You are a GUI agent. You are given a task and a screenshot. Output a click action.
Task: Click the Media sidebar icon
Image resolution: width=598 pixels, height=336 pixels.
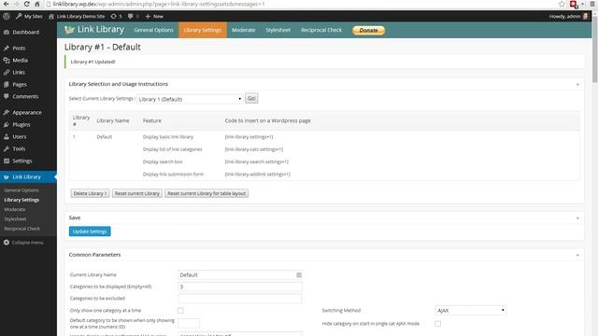[x=7, y=60]
